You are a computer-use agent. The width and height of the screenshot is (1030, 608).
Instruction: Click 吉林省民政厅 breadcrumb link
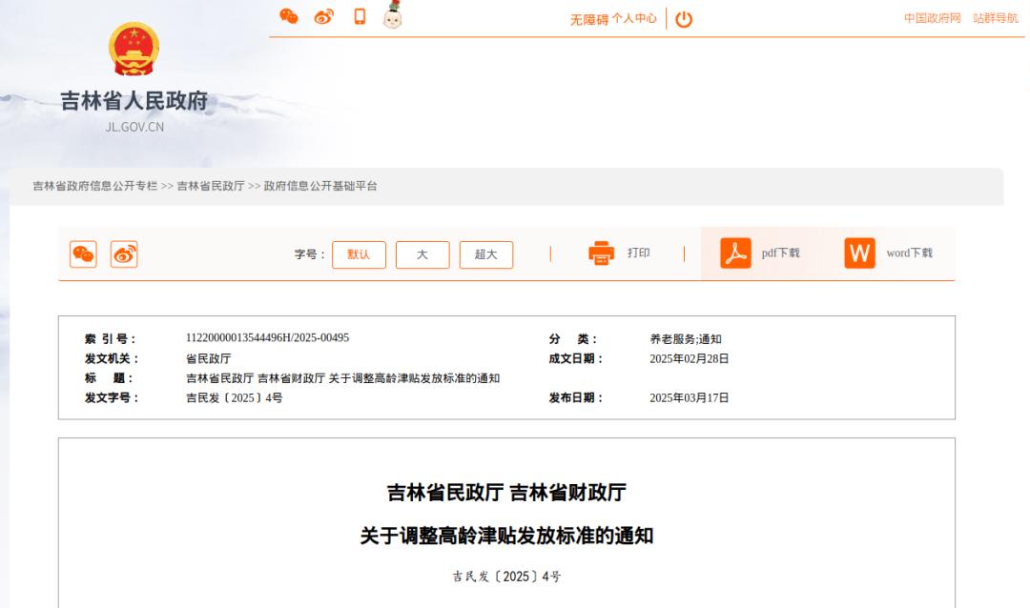pyautogui.click(x=211, y=186)
